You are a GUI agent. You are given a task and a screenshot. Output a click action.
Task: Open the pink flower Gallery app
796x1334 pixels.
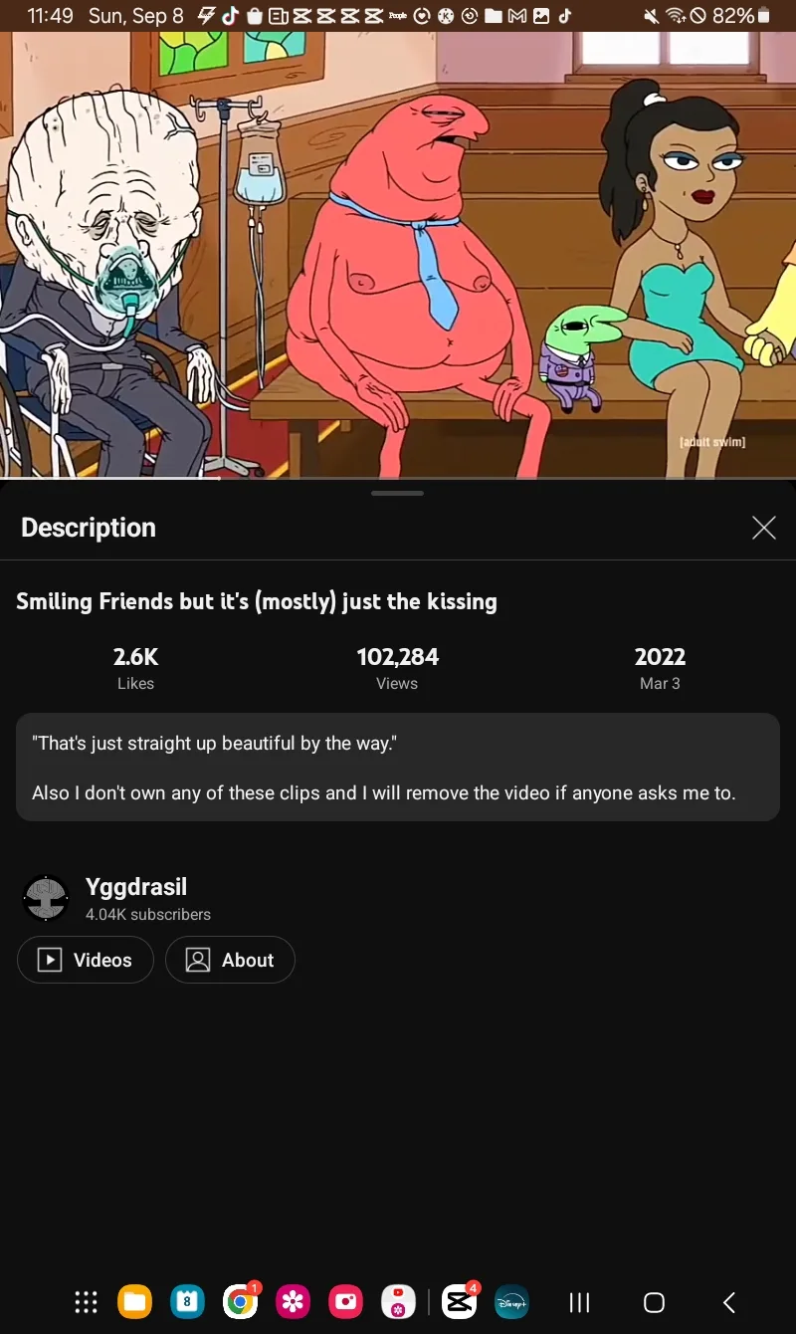pyautogui.click(x=293, y=1301)
